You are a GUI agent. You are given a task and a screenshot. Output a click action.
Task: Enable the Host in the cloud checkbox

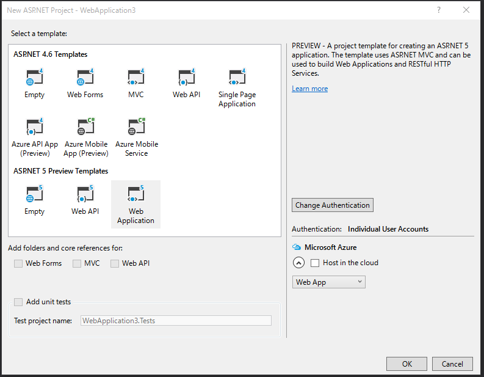coord(315,263)
